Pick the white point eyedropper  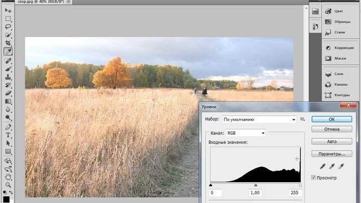341,166
